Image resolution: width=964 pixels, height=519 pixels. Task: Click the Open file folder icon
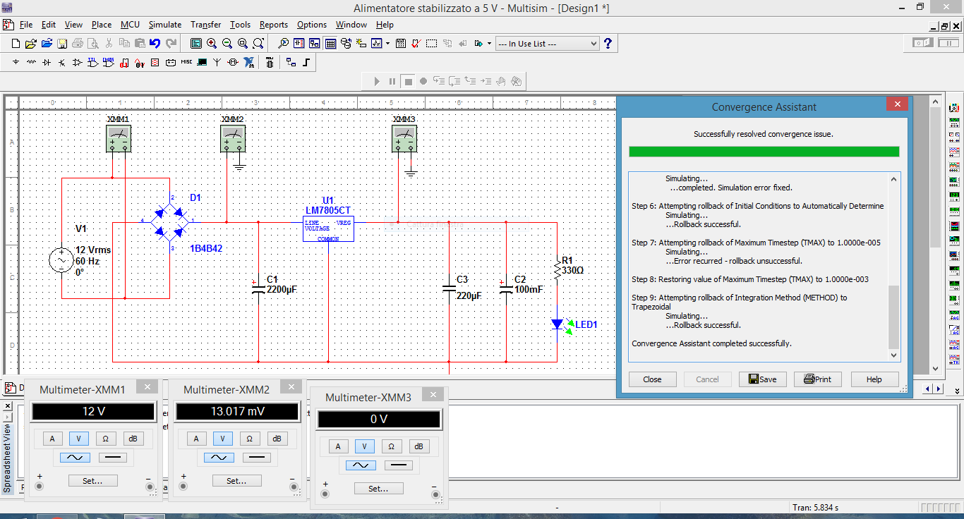tap(31, 44)
